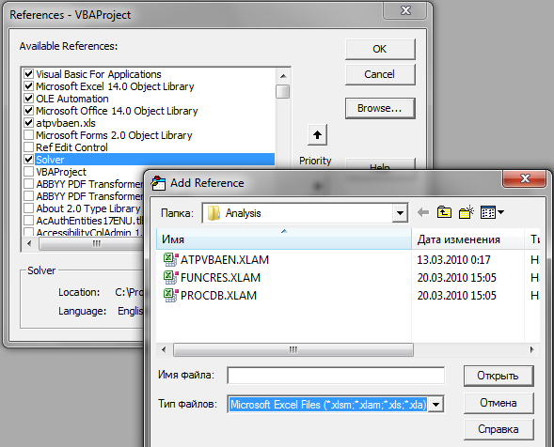
Task: Go back using the arrow icon in Add Reference
Action: [423, 212]
